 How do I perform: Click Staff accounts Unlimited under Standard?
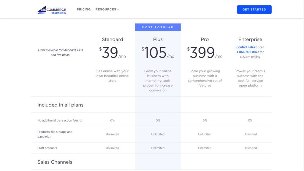[x=113, y=148]
